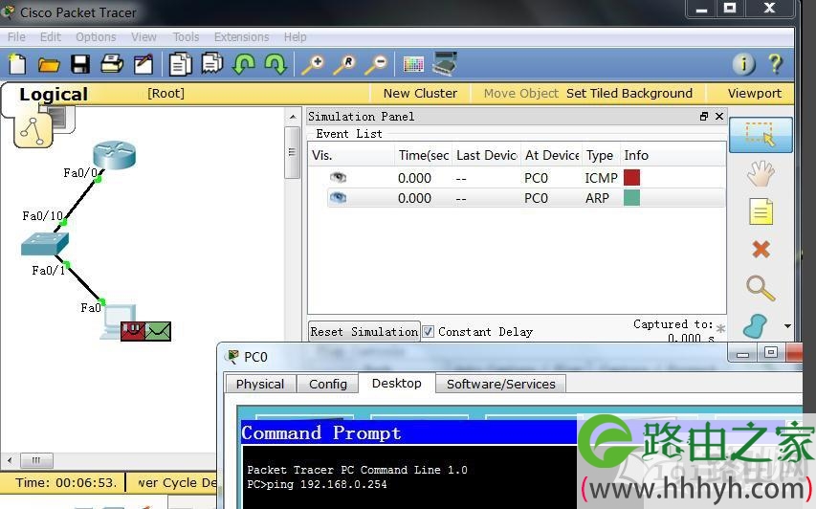Screen dimensions: 816x509
Task: Click the [Root] navigation label
Action: pos(166,93)
